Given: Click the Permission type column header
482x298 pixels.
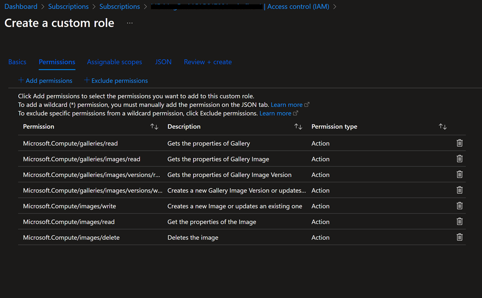Looking at the screenshot, I should click(334, 127).
